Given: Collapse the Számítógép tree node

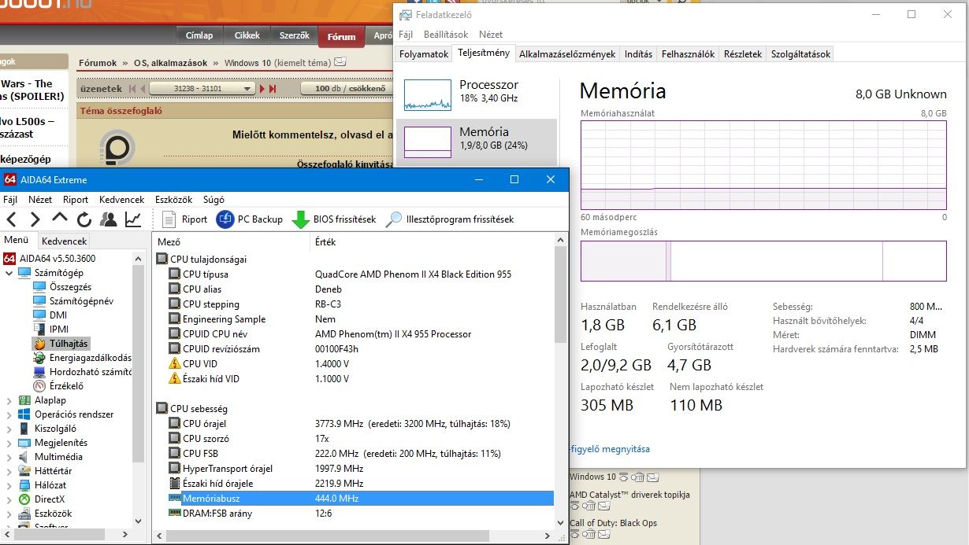Looking at the screenshot, I should pyautogui.click(x=9, y=273).
